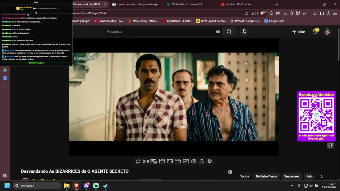The height and width of the screenshot is (191, 340).
Task: Click the address bar URL
Action: (89, 13)
